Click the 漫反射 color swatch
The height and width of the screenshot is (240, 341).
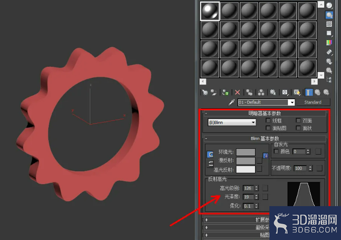pyautogui.click(x=245, y=160)
